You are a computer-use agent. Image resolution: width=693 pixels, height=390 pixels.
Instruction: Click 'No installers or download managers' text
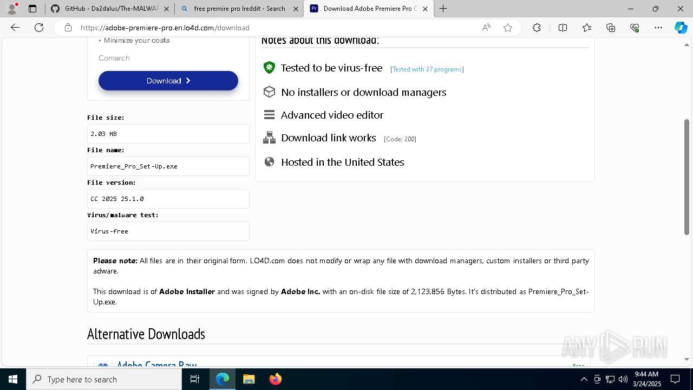coord(364,93)
